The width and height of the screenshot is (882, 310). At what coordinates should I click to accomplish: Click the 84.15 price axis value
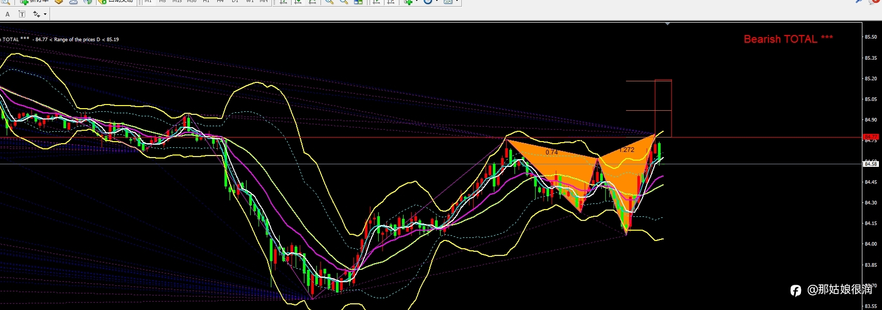(x=871, y=223)
